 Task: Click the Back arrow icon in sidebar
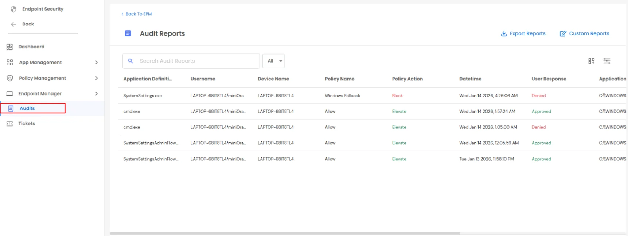[x=13, y=24]
